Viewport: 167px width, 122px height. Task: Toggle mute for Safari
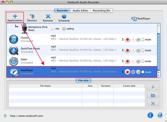pyautogui.click(x=143, y=61)
